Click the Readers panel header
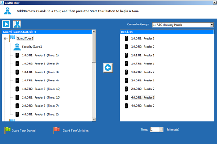The height and width of the screenshot is (144, 217). [167, 32]
